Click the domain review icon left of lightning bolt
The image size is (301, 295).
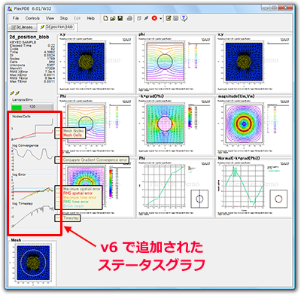[x=139, y=18]
